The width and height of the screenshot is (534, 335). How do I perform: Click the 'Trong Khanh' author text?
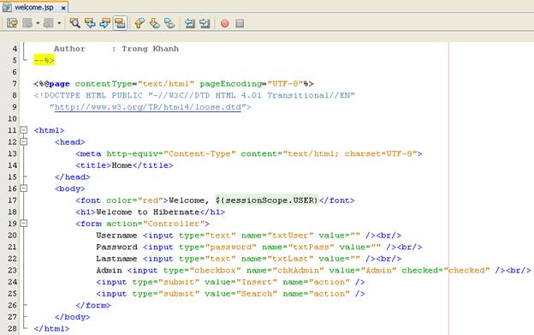[x=151, y=49]
